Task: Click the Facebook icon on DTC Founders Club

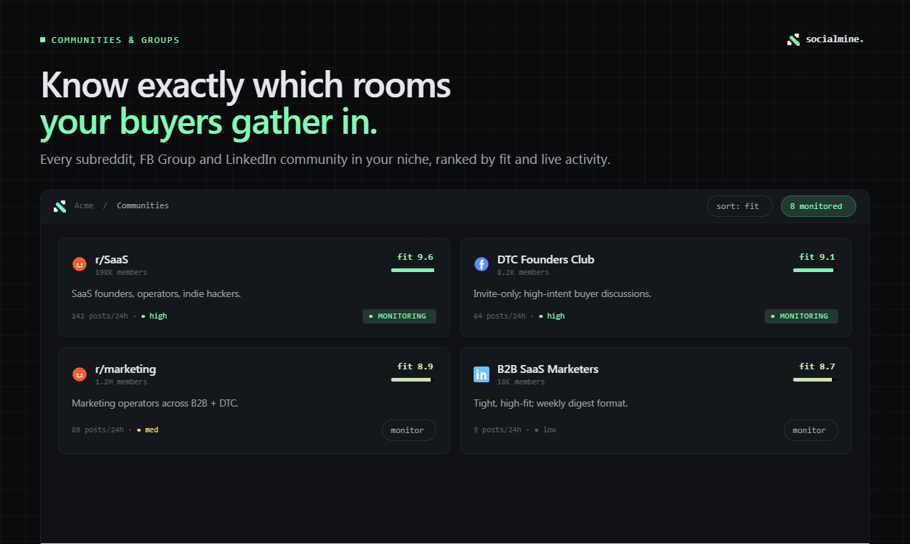Action: [x=482, y=264]
